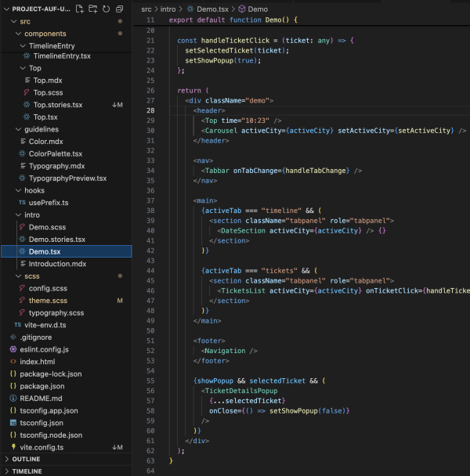This screenshot has width=470, height=476.
Task: Expand the TIMELINE panel
Action: (7, 471)
